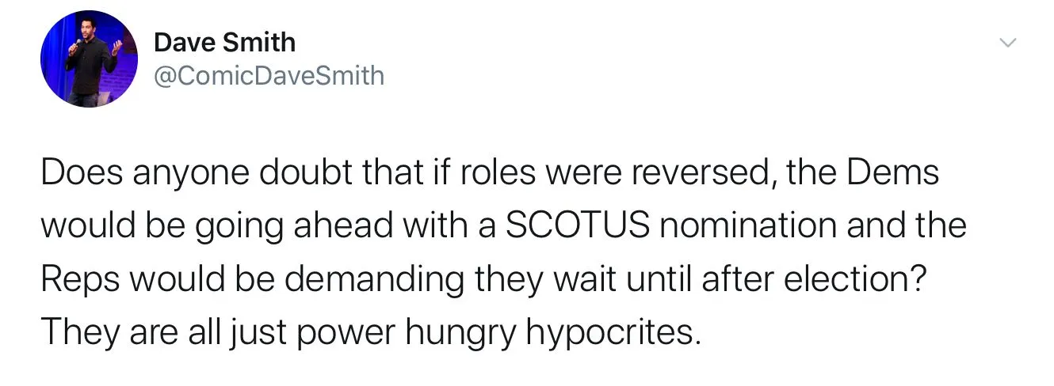1054x386 pixels.
Task: Click Dave Smith's profile picture
Action: pyautogui.click(x=90, y=59)
